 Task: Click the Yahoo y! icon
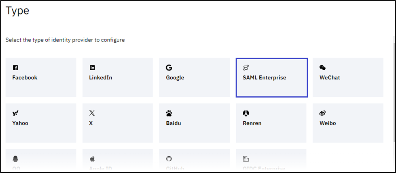pyautogui.click(x=15, y=113)
